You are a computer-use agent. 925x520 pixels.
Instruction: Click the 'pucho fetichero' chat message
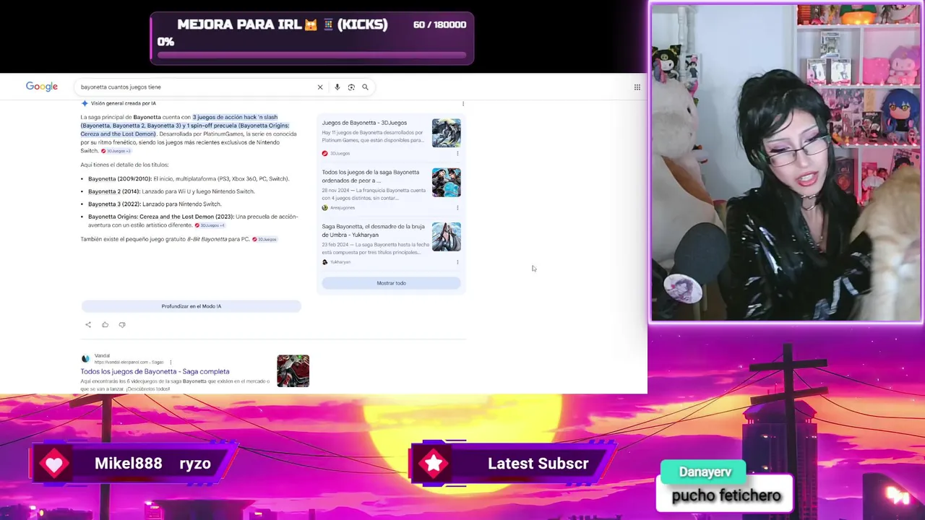(x=726, y=495)
